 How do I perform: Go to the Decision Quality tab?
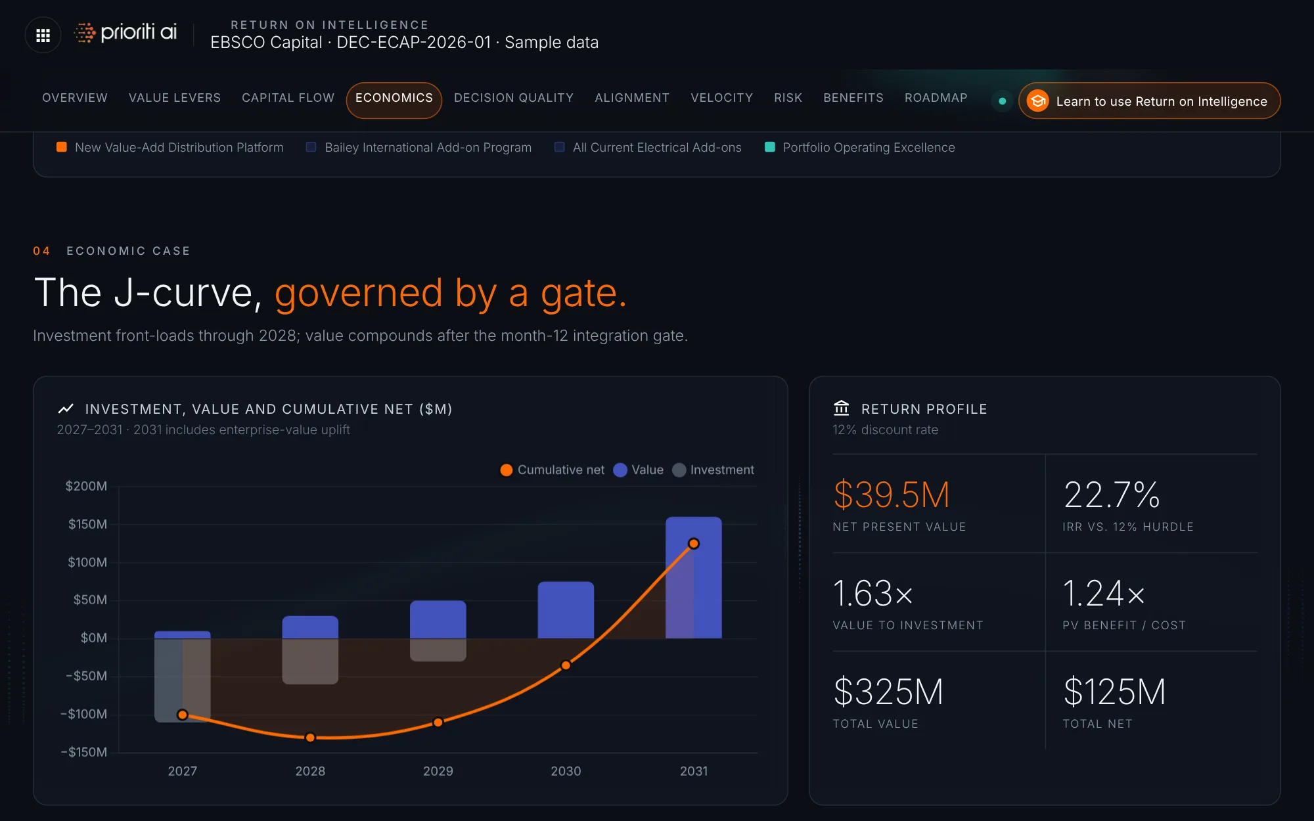pos(514,98)
